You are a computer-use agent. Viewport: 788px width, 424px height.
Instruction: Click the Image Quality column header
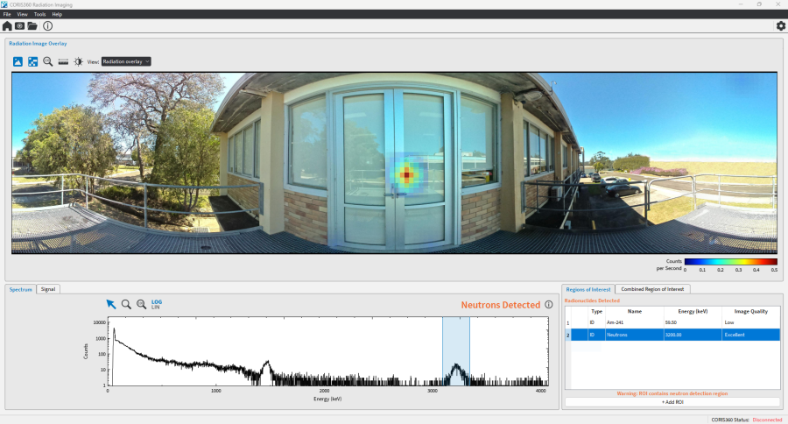click(x=751, y=311)
